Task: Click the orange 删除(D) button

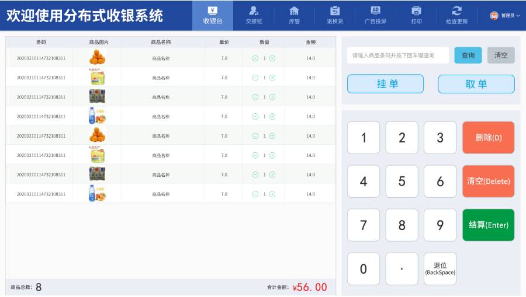Action: pos(489,138)
